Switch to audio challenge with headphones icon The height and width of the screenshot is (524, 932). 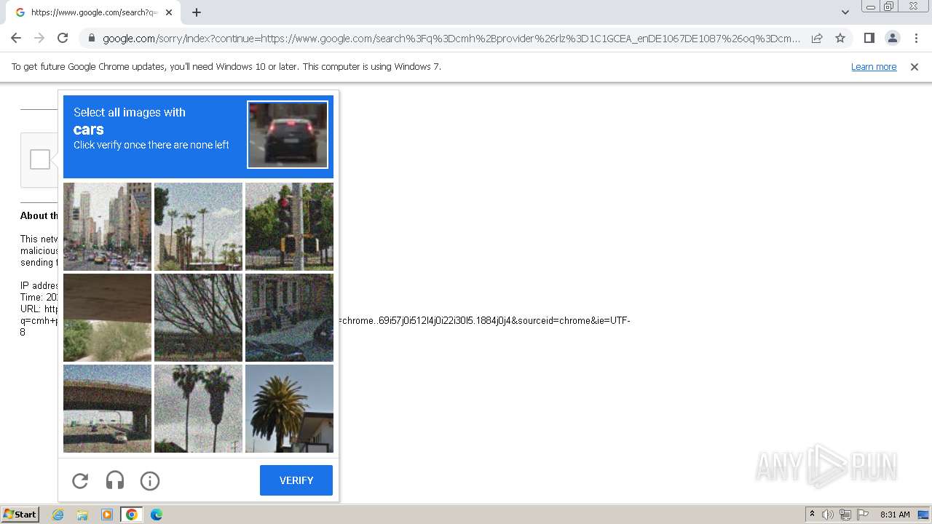(x=115, y=480)
